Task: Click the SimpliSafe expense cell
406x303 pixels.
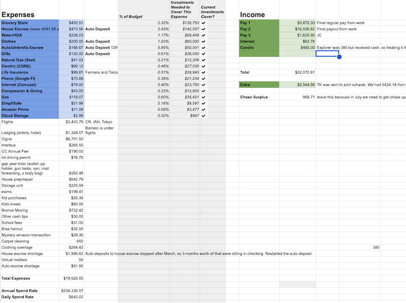Action: click(29, 104)
